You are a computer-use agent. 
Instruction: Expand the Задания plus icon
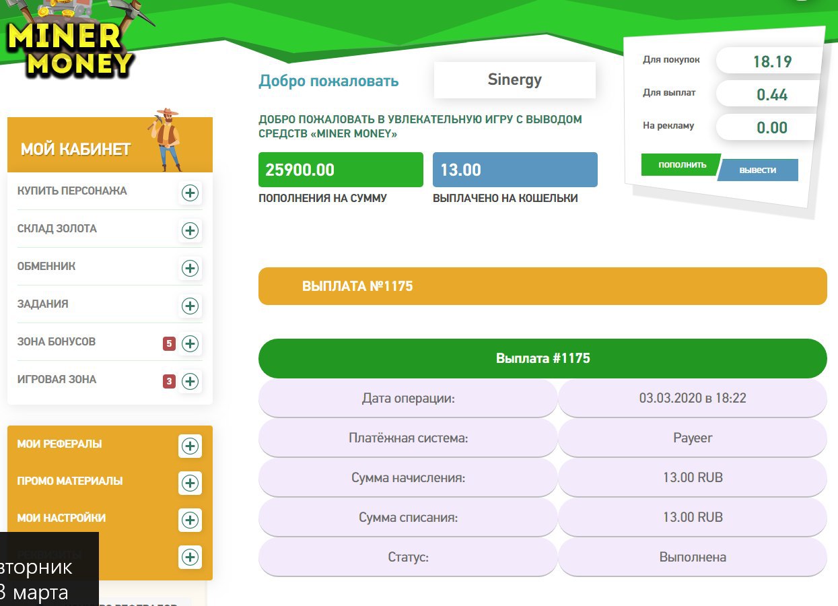(190, 306)
